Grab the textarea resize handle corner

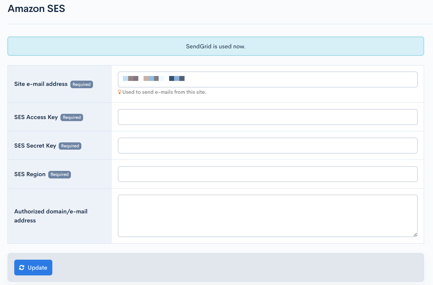click(415, 235)
